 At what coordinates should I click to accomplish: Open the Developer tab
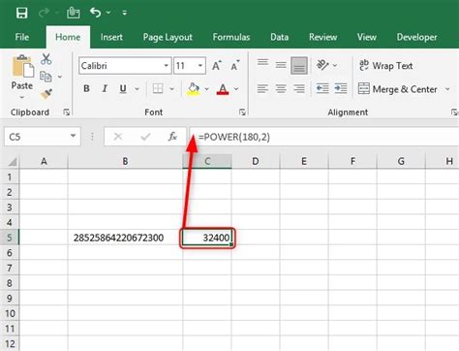tap(416, 37)
